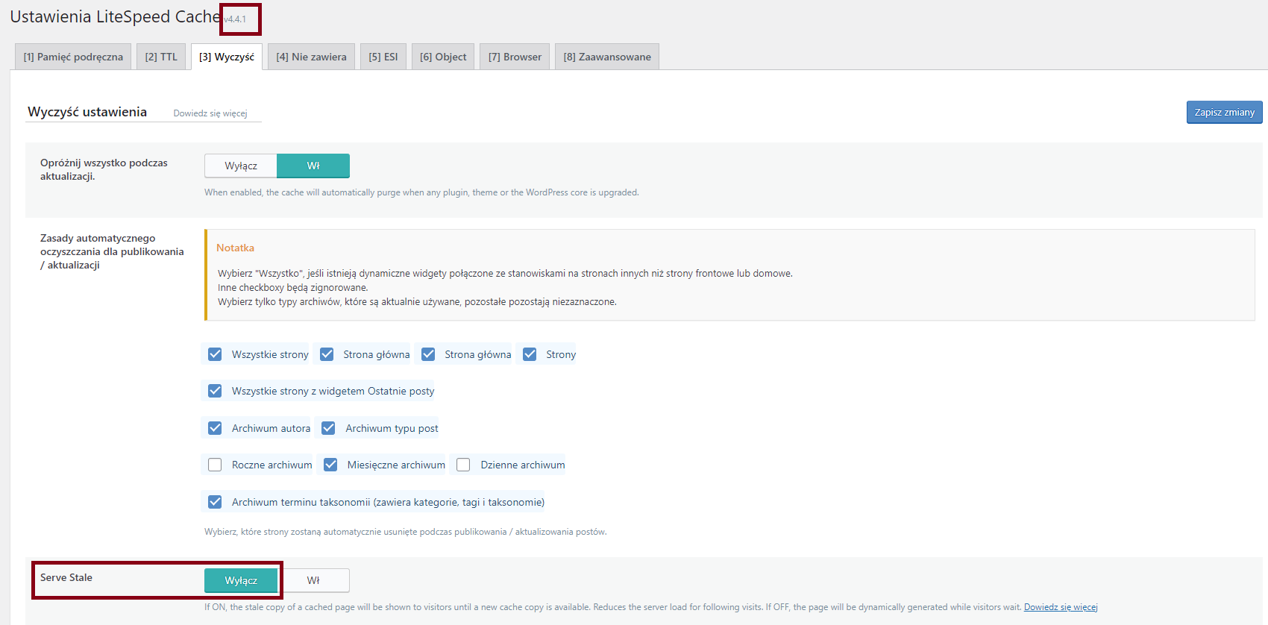Click the Zapisz zmiany button
Screen dimensions: 1268x625
click(x=1225, y=112)
